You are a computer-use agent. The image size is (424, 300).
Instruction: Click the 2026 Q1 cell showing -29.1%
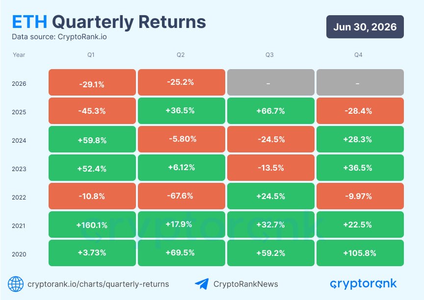92,82
